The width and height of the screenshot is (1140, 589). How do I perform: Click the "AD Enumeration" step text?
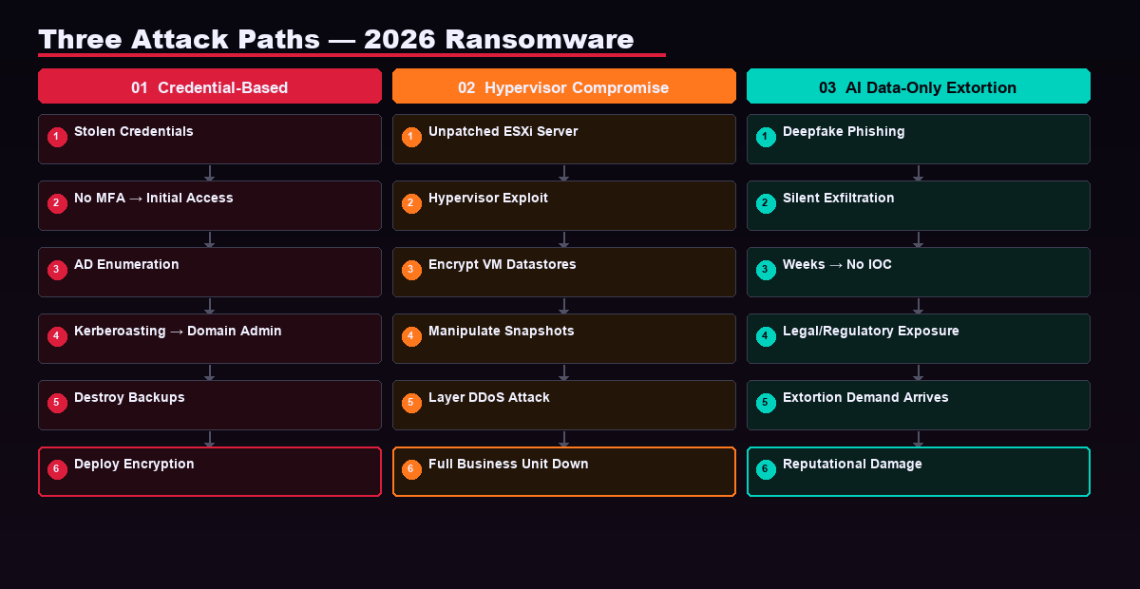126,264
